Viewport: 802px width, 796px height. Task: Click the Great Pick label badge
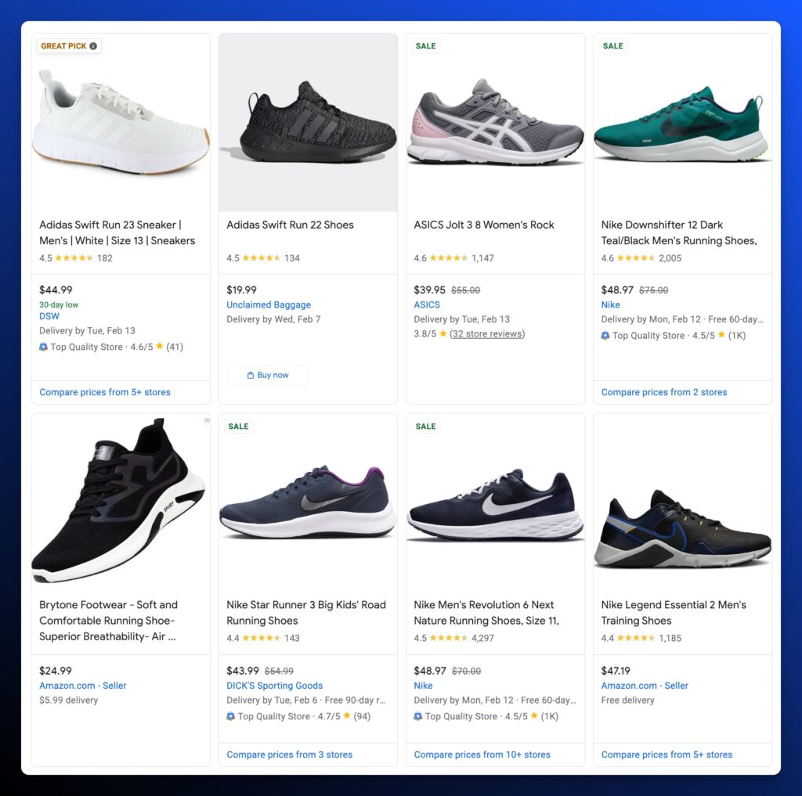64,46
